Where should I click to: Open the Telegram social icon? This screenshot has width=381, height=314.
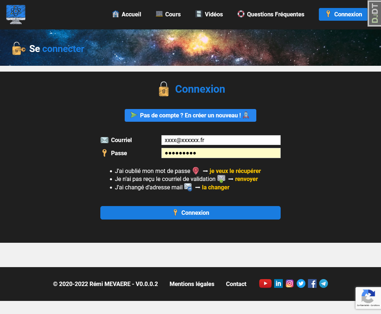click(324, 283)
